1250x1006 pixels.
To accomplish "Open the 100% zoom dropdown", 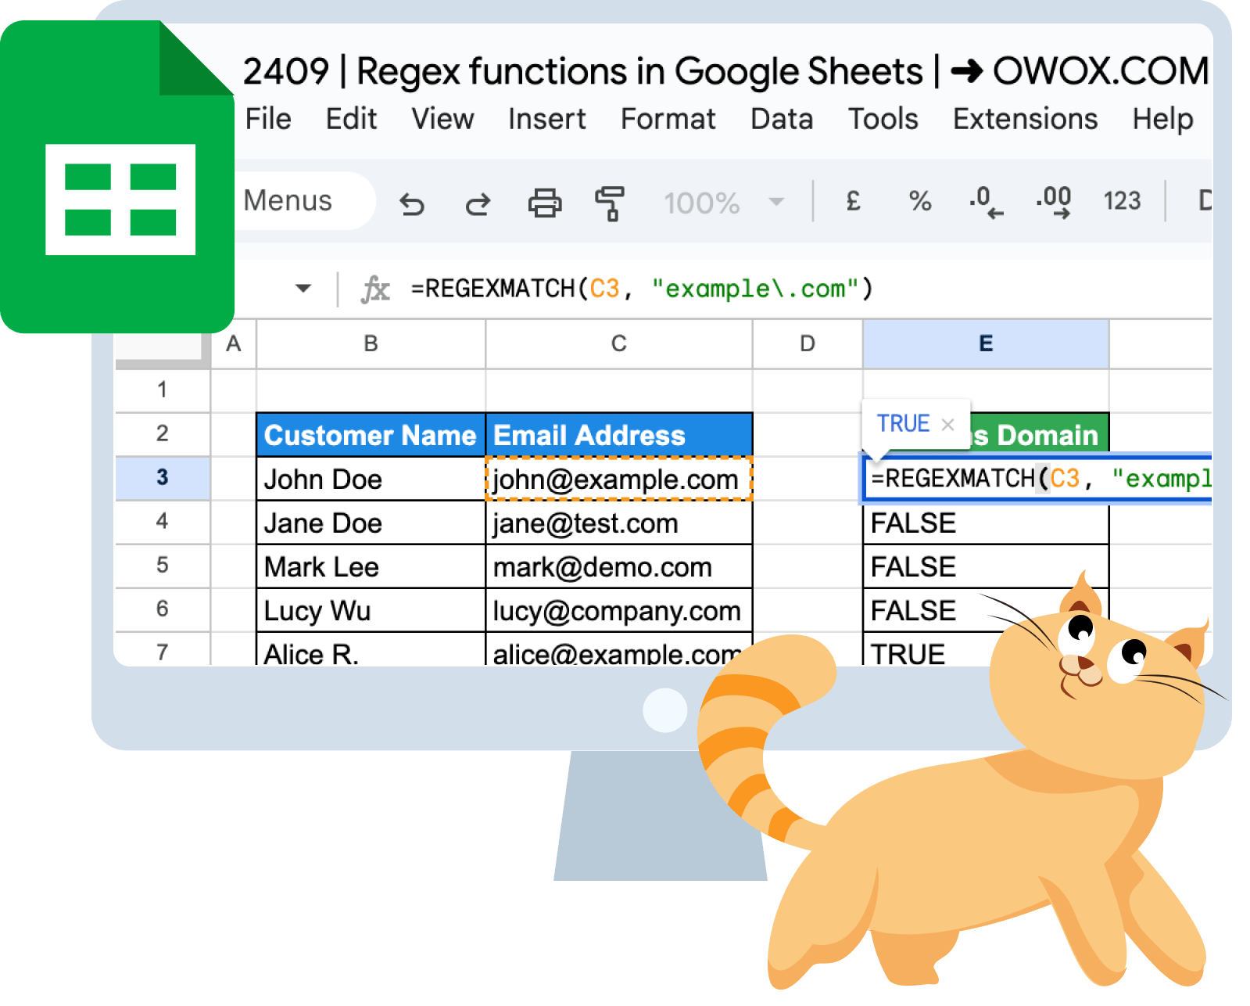I will pyautogui.click(x=723, y=203).
